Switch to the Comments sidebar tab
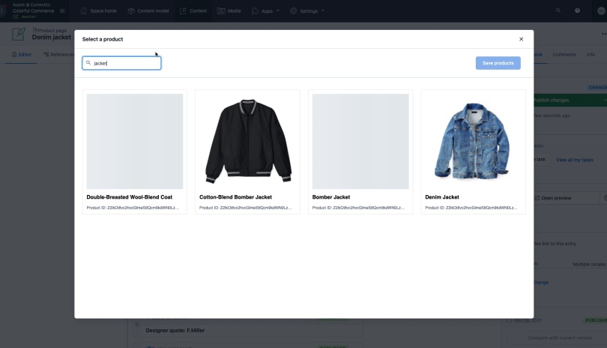This screenshot has height=348, width=607. 564,55
